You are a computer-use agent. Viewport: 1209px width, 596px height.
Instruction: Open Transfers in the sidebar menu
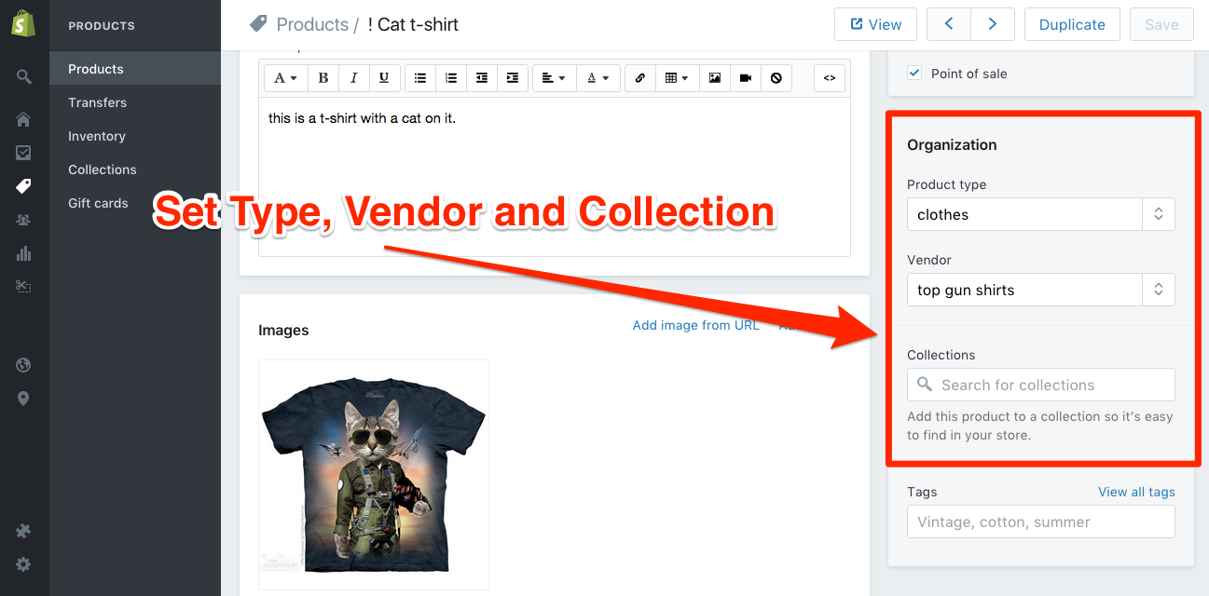(135, 102)
